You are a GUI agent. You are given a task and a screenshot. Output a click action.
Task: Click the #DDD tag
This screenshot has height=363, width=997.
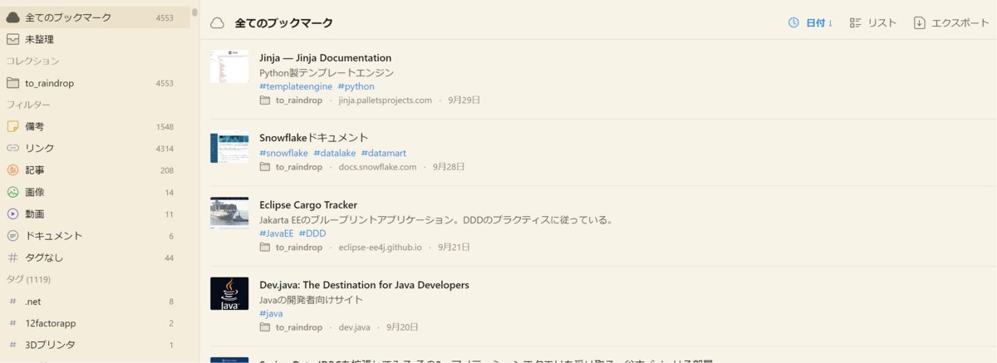pos(312,233)
